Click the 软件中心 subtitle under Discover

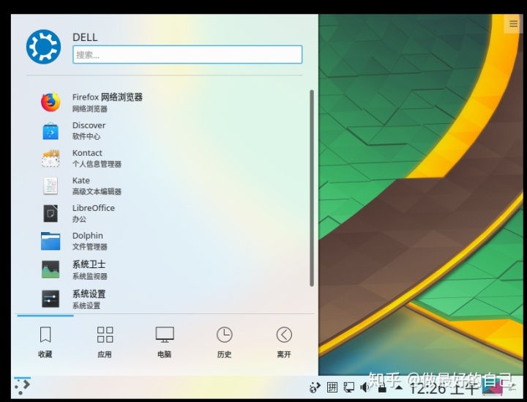86,136
